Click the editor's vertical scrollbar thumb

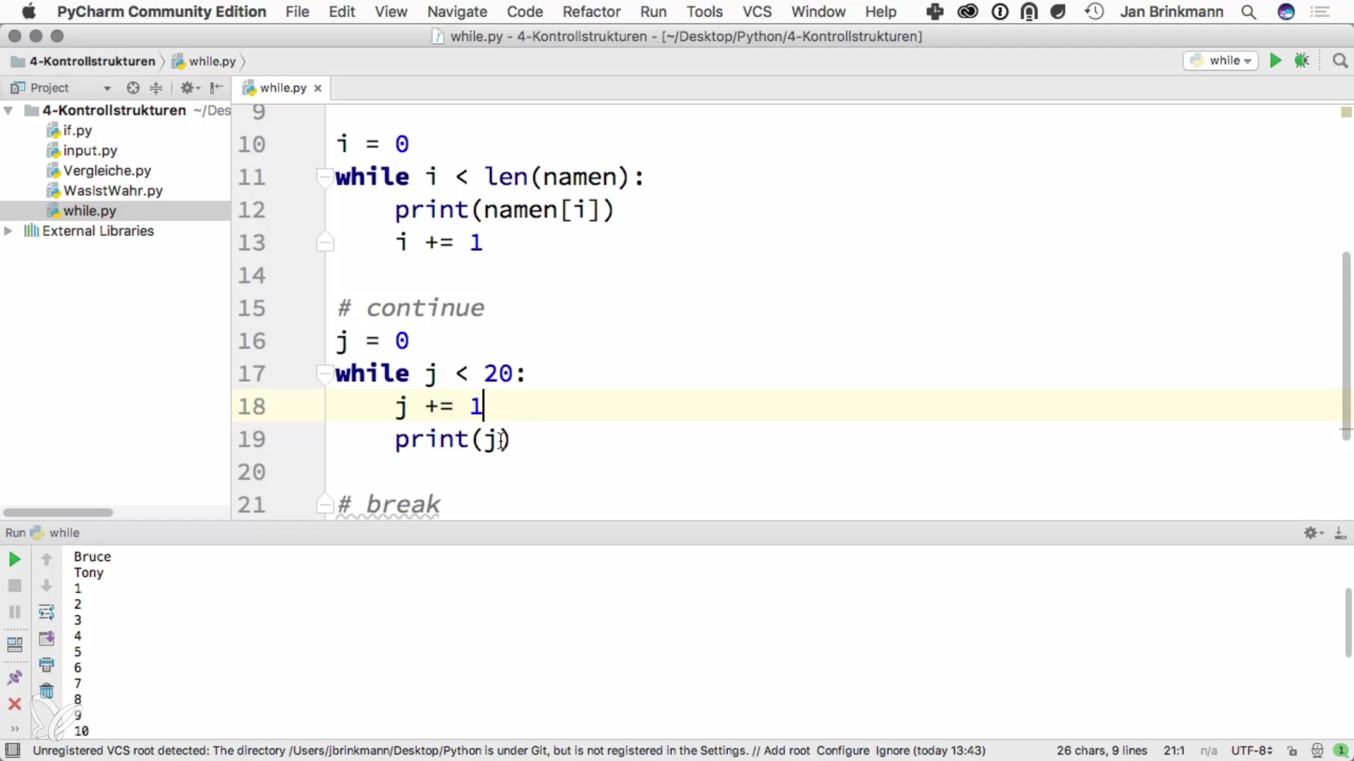point(1346,345)
